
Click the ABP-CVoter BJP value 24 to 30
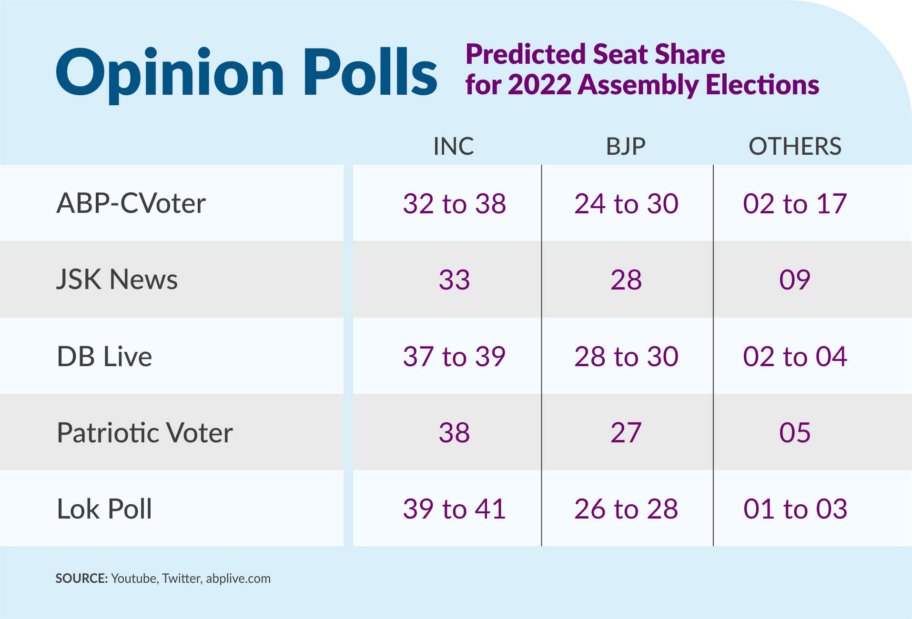(626, 204)
